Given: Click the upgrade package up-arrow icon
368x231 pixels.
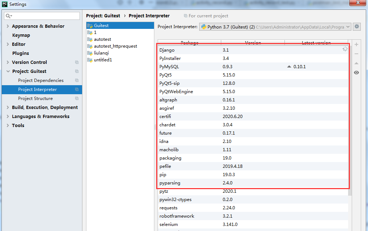Looking at the screenshot, I should (356, 63).
